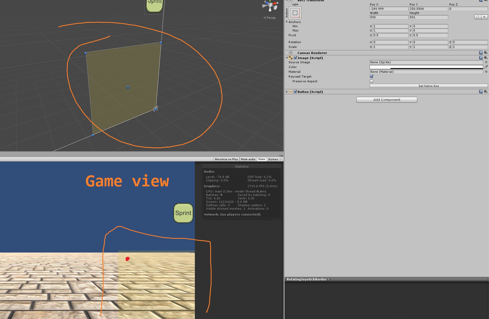
Task: Click the Pos Y field
Action: click(x=428, y=9)
